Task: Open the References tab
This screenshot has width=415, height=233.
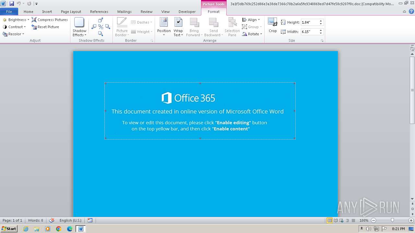Action: (99, 12)
